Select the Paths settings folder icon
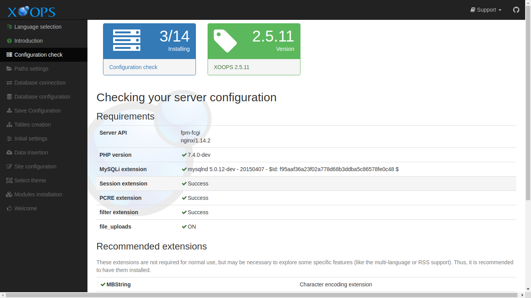Image resolution: width=531 pixels, height=298 pixels. click(x=9, y=69)
